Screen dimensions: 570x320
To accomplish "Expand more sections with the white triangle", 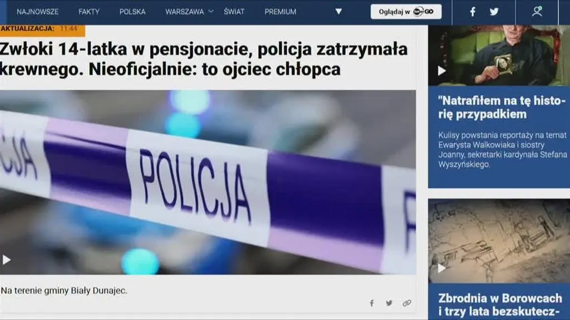I will click(338, 12).
